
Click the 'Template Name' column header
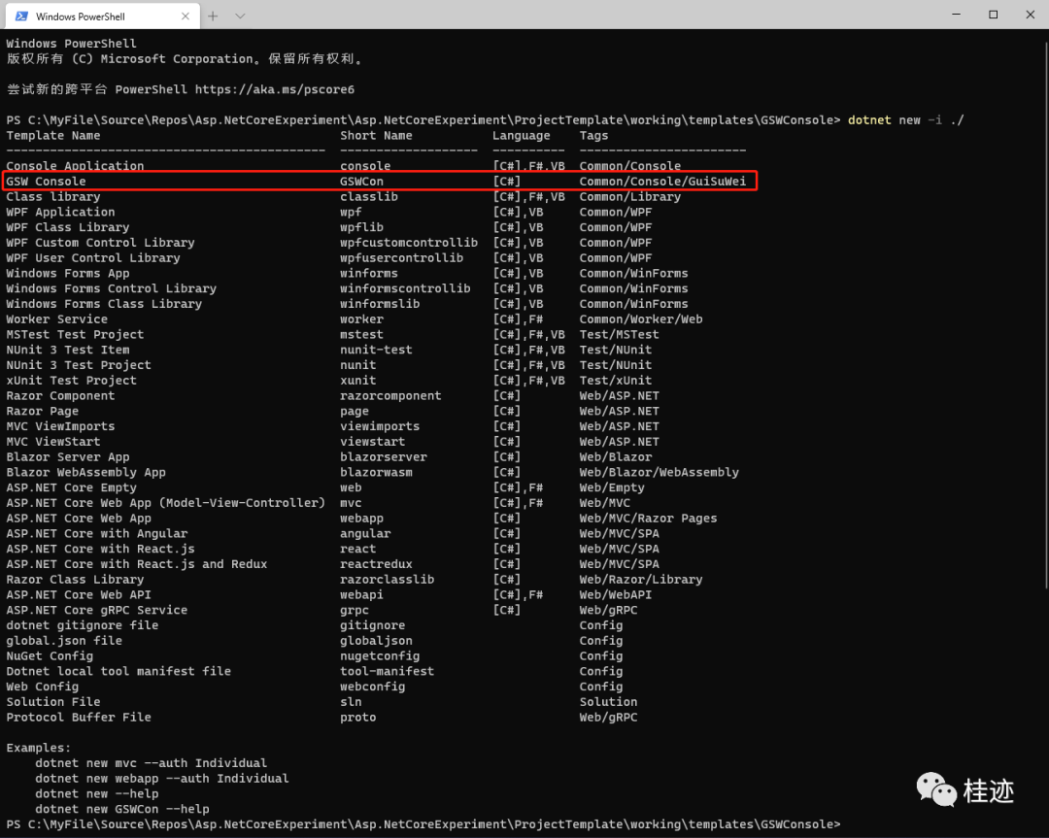(x=53, y=136)
